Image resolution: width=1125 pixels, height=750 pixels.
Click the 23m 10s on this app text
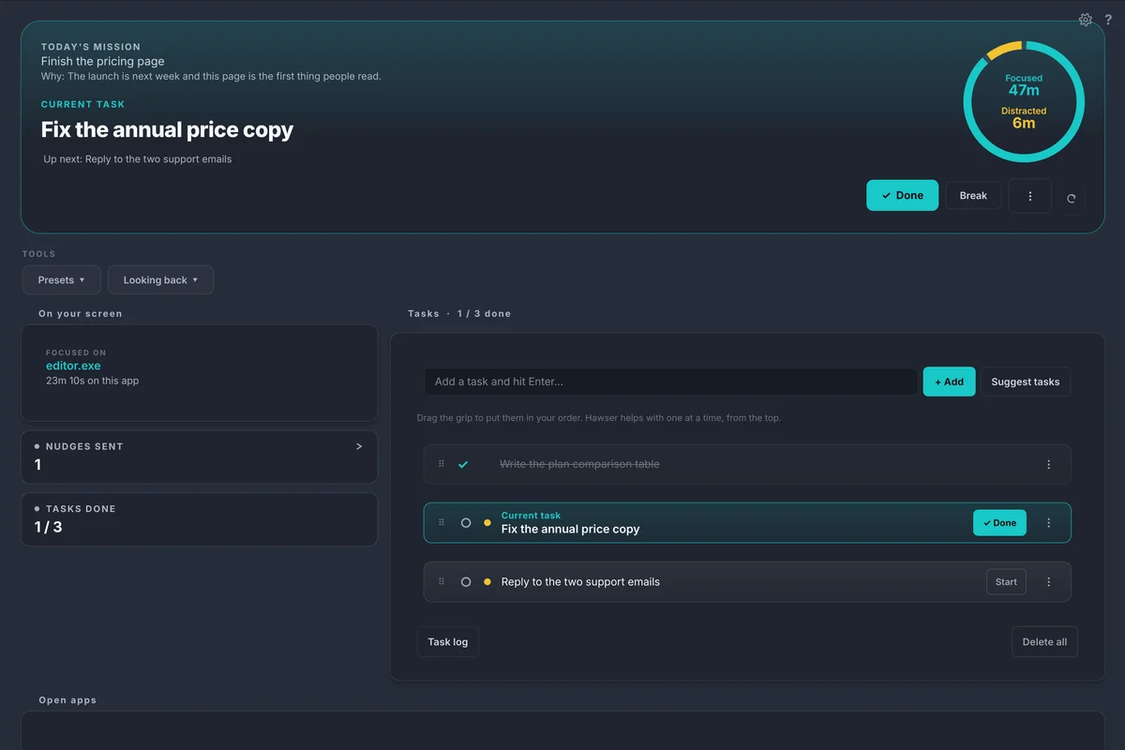(x=92, y=381)
